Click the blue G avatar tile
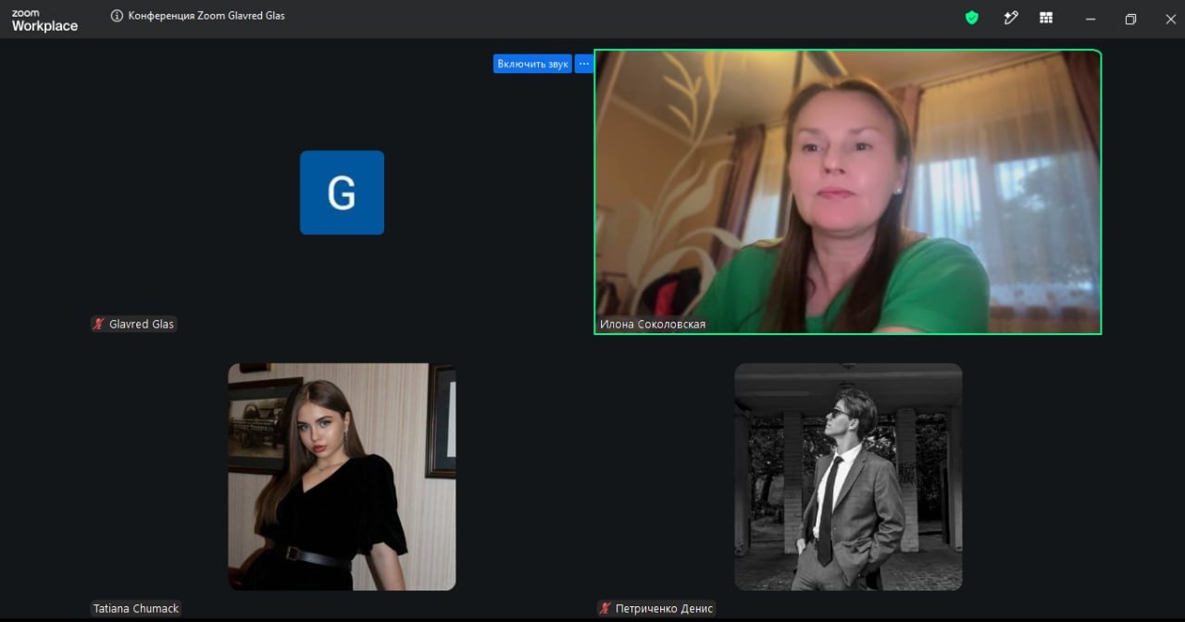1185x622 pixels. click(x=342, y=193)
